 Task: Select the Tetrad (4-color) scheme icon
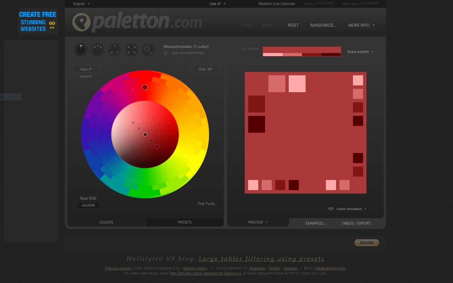click(x=132, y=50)
